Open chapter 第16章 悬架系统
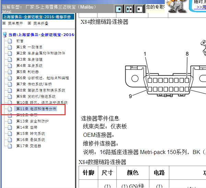This screenshot has width=206, height=188. (31, 140)
